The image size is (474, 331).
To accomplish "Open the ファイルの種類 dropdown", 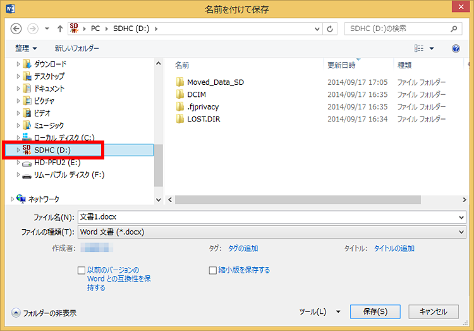I will point(271,232).
